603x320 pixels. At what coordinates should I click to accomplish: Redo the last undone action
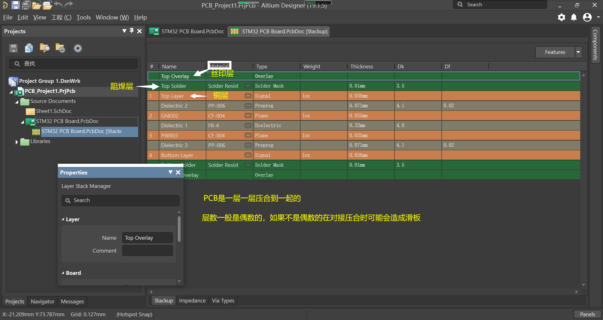point(68,4)
